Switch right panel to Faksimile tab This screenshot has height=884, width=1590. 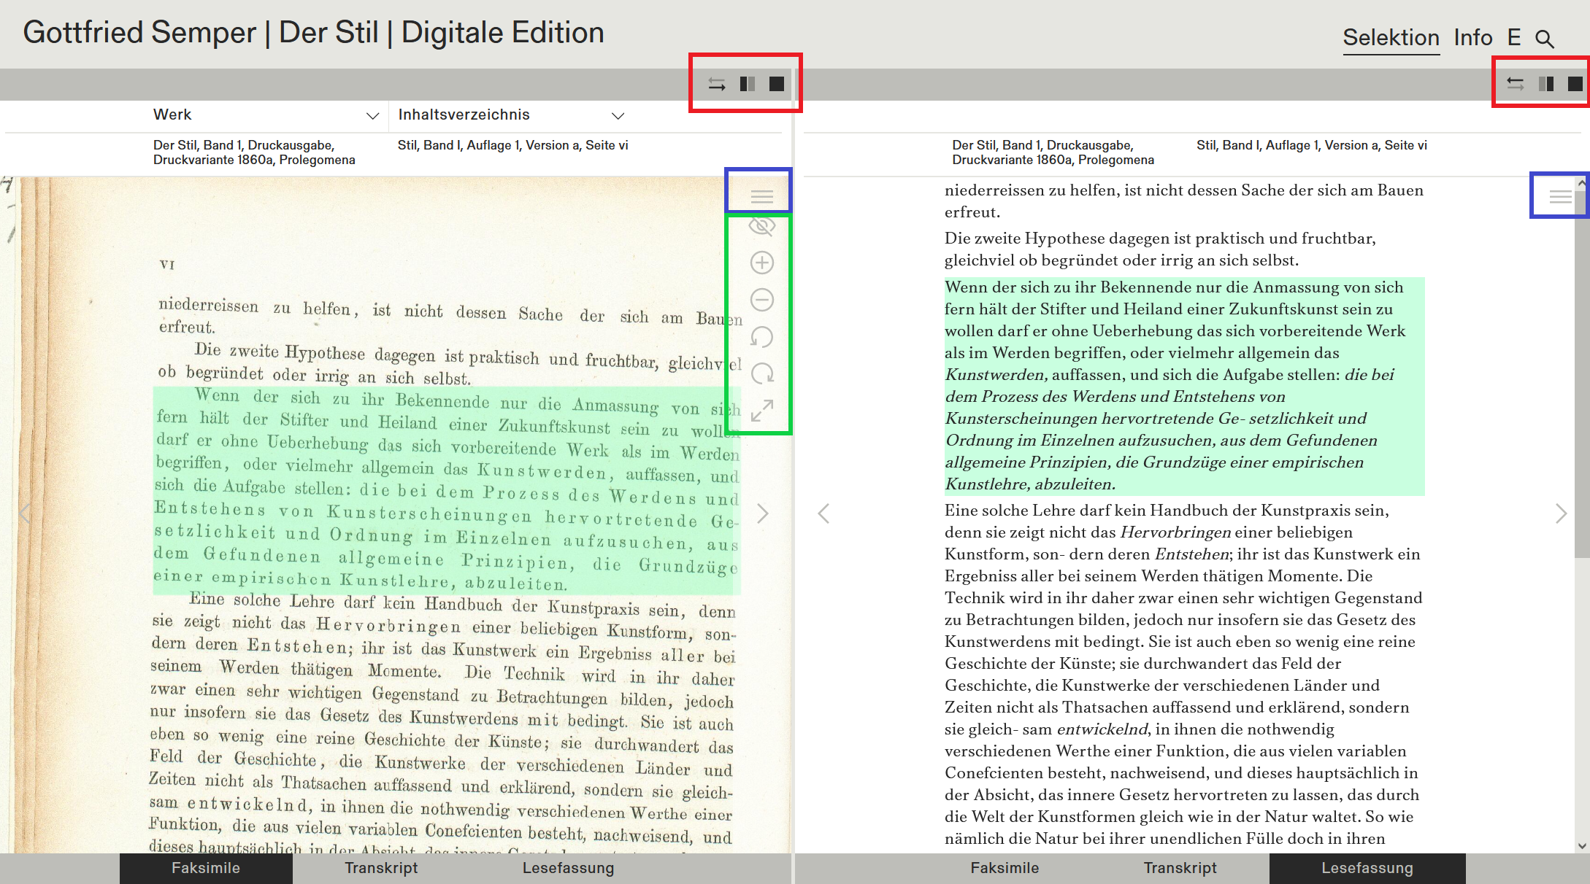[1005, 868]
